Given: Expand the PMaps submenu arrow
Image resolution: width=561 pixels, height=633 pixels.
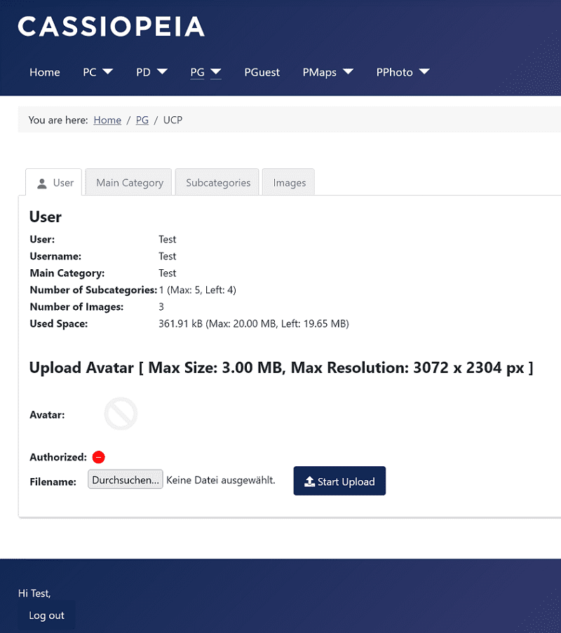Looking at the screenshot, I should pyautogui.click(x=348, y=72).
